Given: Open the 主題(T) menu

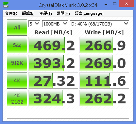Looking at the screenshot, I should tap(45, 13).
